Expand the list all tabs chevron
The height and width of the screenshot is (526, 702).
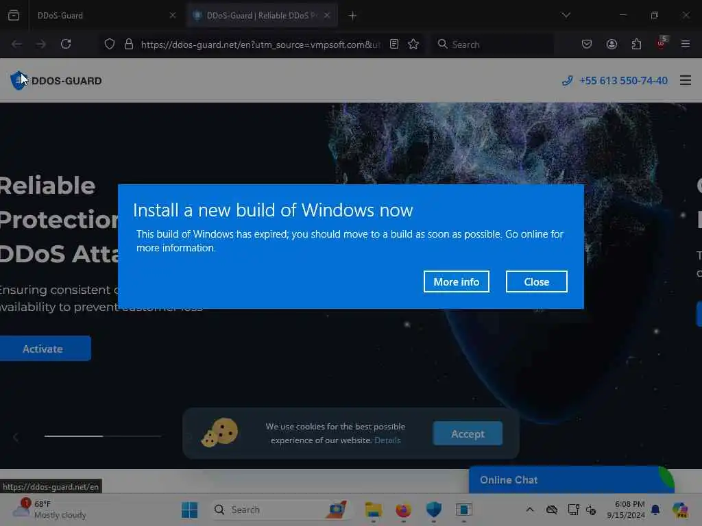click(x=566, y=15)
